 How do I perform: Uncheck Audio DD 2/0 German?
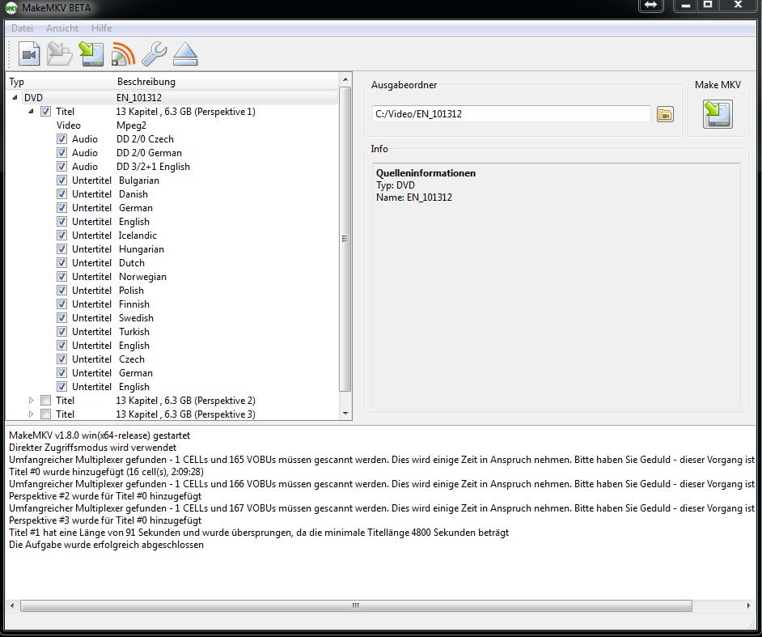[61, 153]
